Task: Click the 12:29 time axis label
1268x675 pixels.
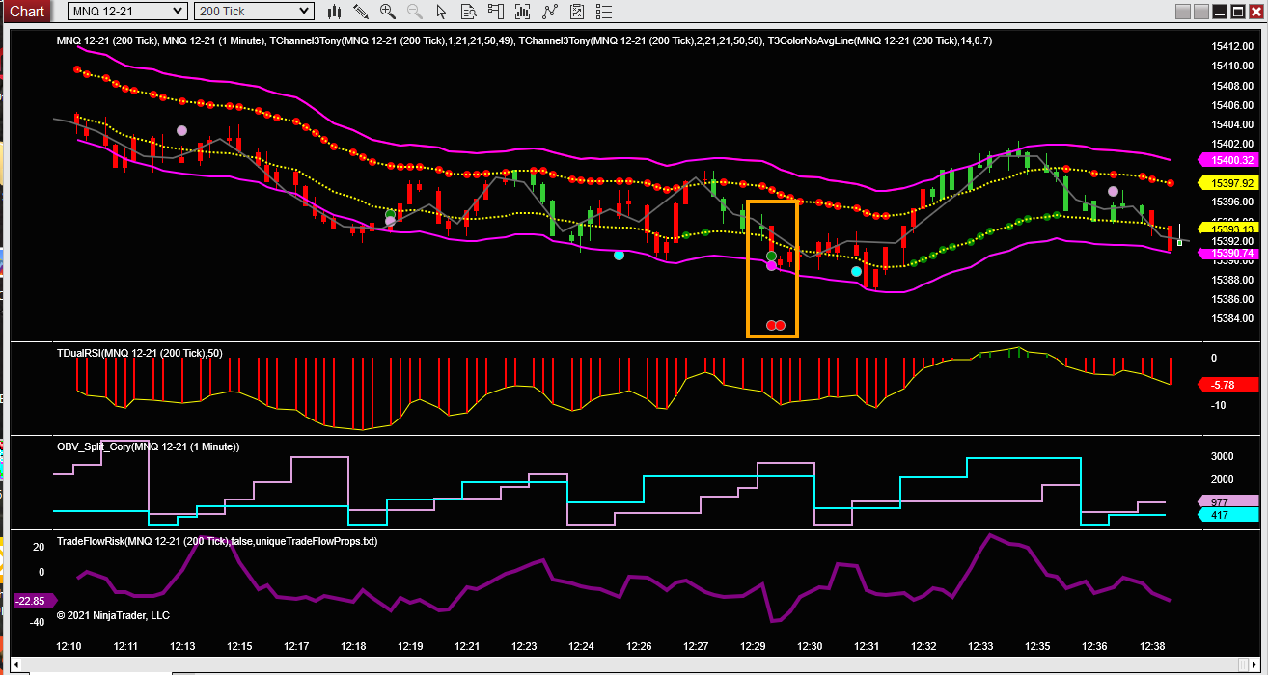Action: pos(753,646)
